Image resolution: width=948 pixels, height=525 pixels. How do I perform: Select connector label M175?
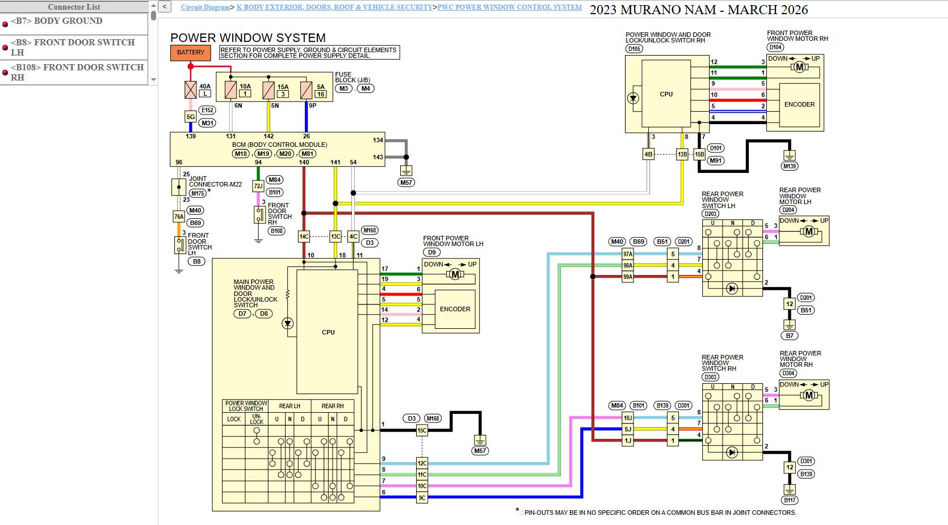[198, 193]
